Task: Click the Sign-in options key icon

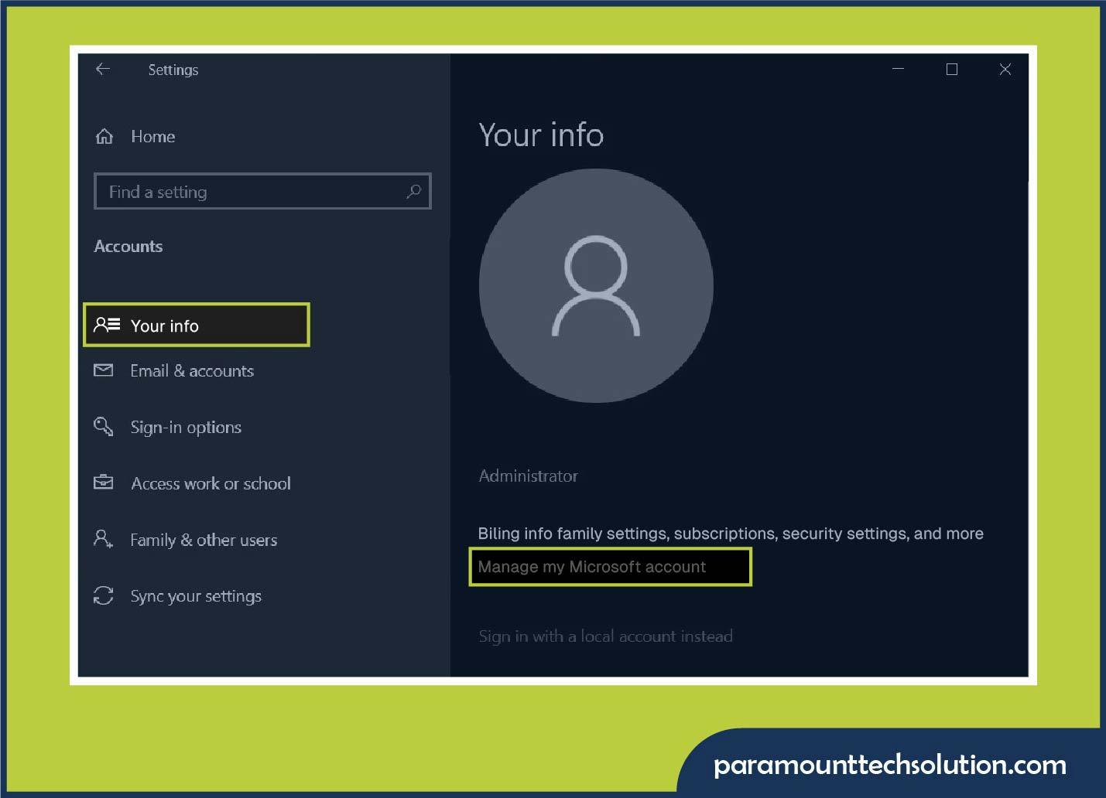Action: tap(103, 426)
